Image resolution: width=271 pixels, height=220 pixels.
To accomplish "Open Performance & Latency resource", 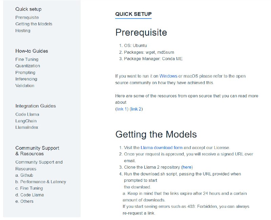I will tap(41, 182).
